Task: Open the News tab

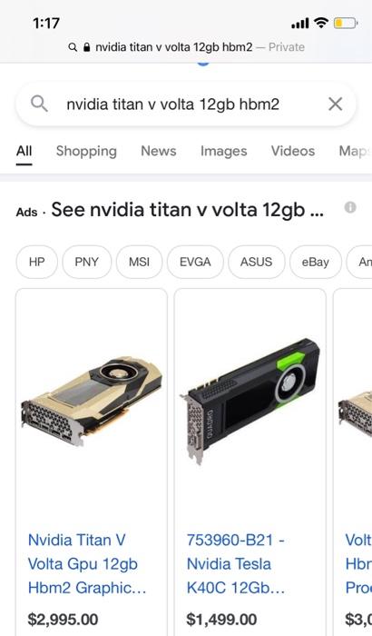Action: [x=159, y=151]
